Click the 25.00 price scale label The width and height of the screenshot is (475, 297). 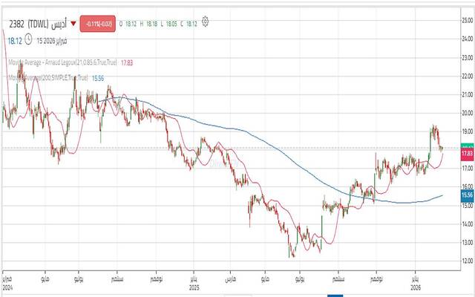click(x=467, y=20)
